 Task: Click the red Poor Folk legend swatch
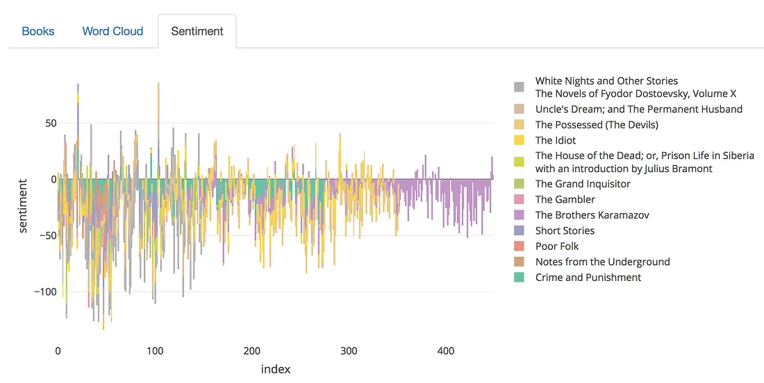(519, 246)
